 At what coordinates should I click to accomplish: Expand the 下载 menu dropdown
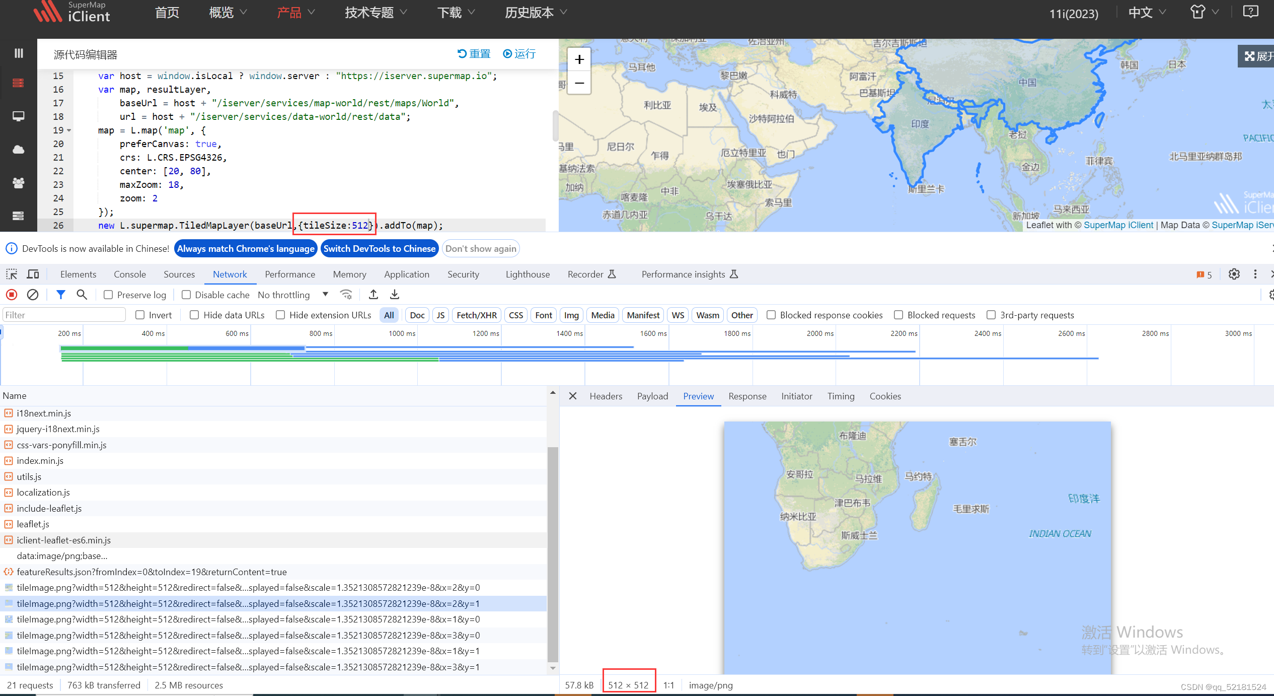pos(456,12)
